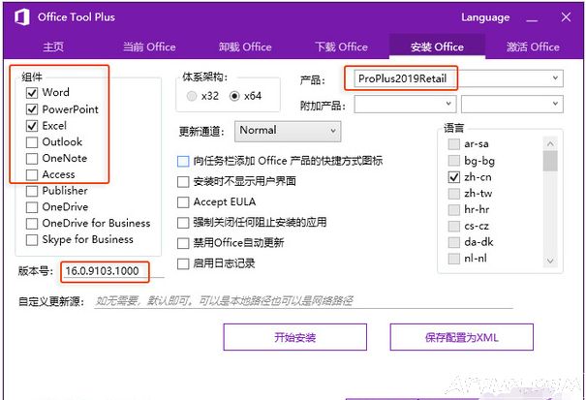Check the da-dk language checkbox
Viewport: 586px width, 400px height.
(x=453, y=242)
